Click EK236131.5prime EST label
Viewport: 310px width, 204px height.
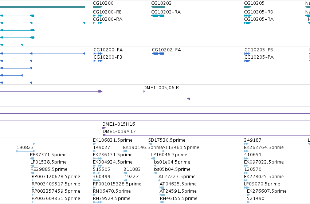[113, 155]
